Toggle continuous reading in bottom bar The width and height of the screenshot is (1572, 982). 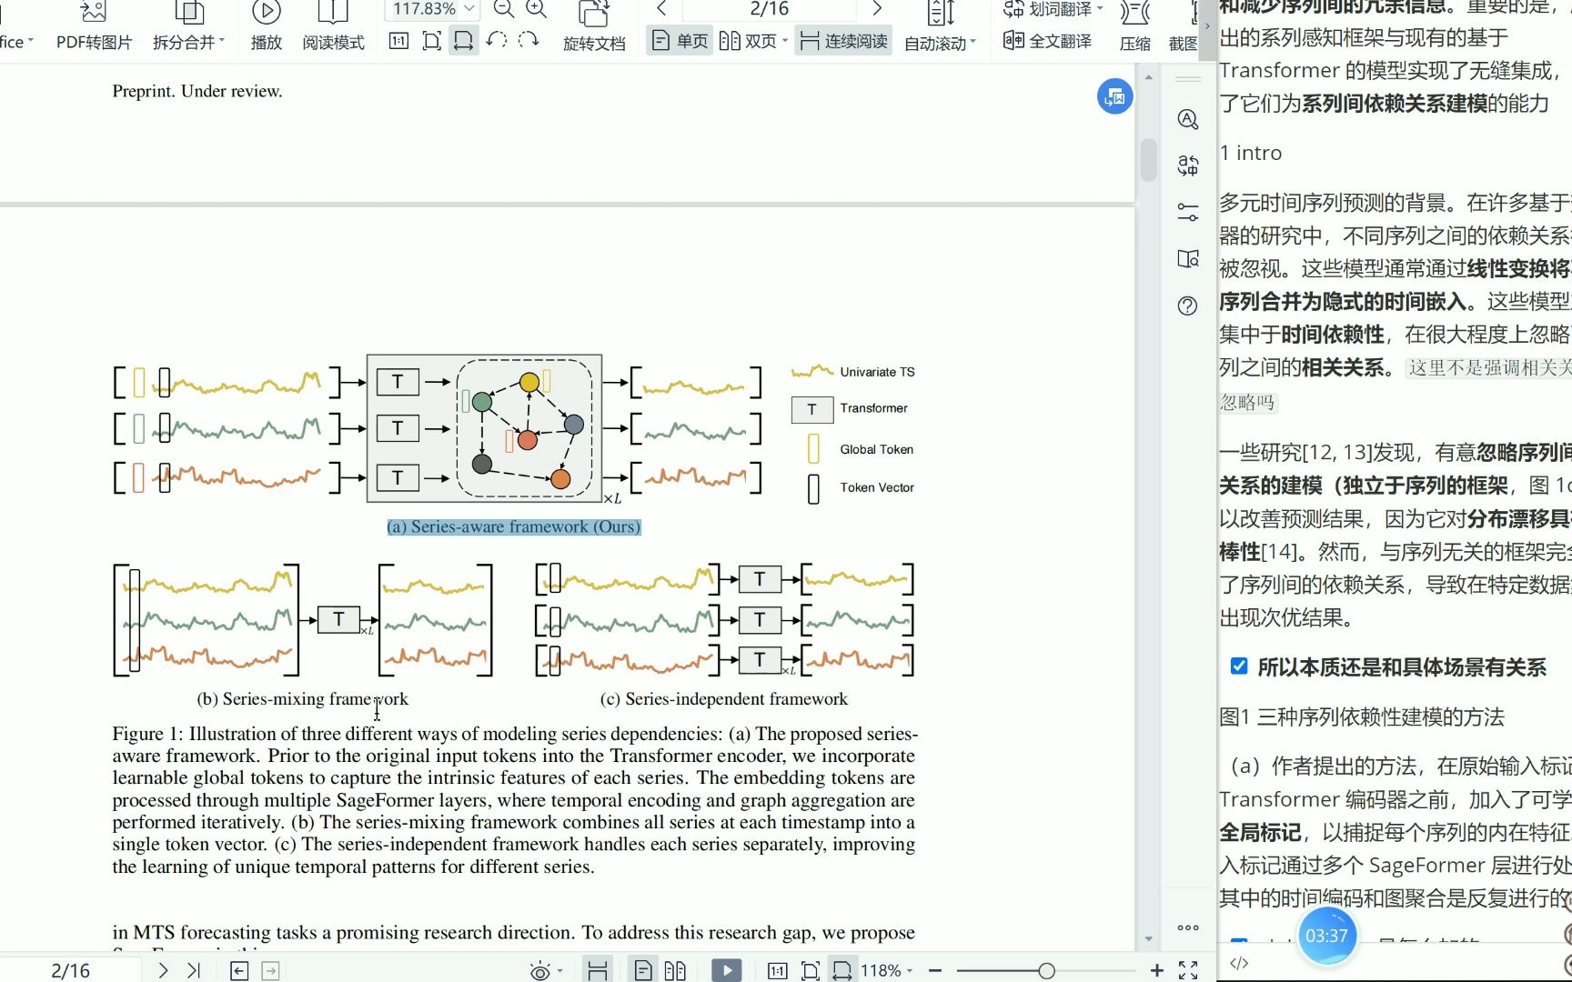(x=598, y=970)
